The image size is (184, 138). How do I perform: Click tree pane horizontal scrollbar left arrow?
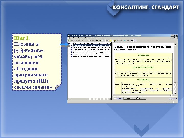pyautogui.click(x=69, y=99)
